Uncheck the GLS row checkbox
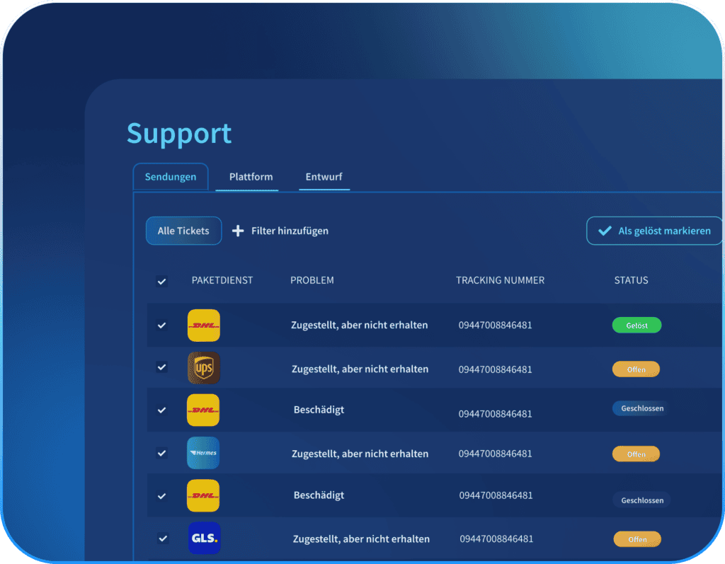Viewport: 725px width, 564px height. click(162, 538)
